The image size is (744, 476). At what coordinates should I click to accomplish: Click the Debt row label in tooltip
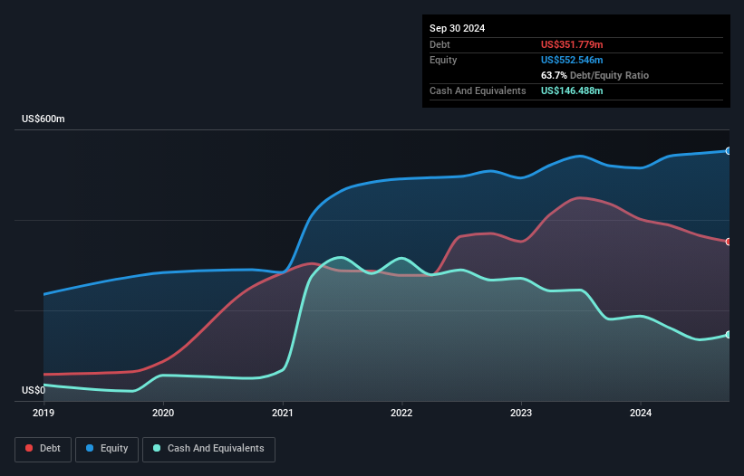pyautogui.click(x=440, y=44)
